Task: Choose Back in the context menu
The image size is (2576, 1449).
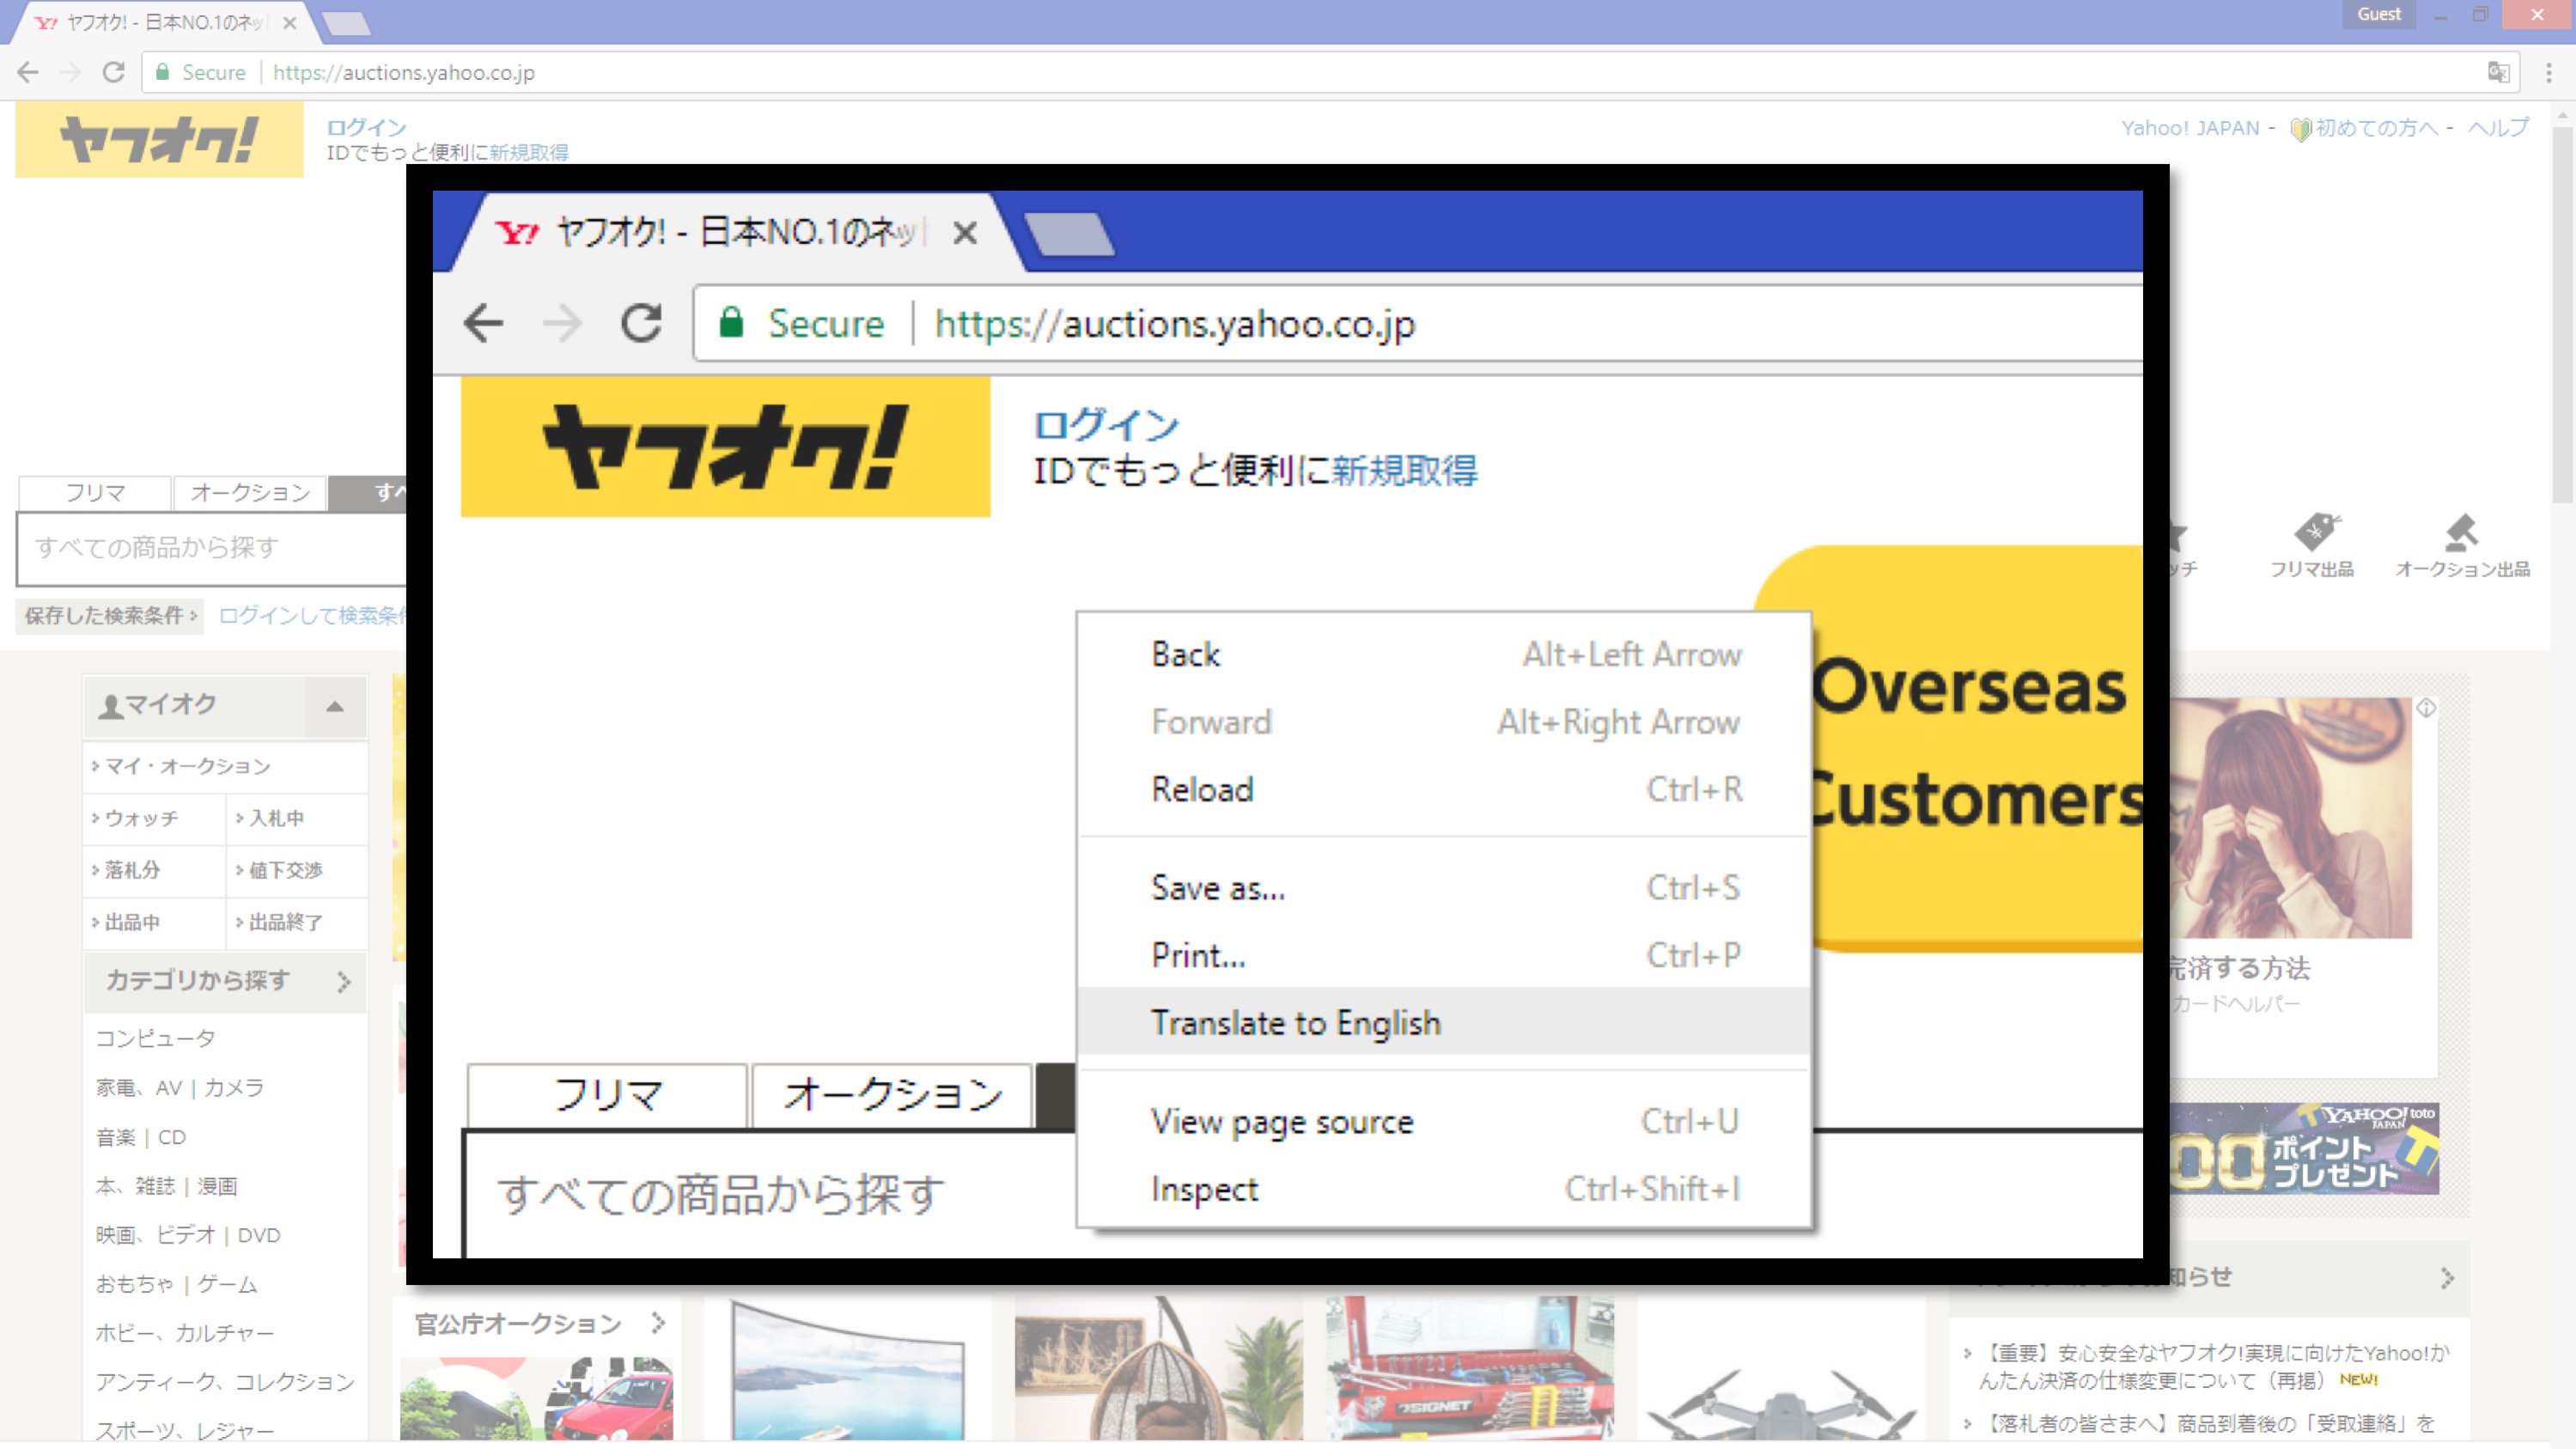Action: coord(1444,654)
